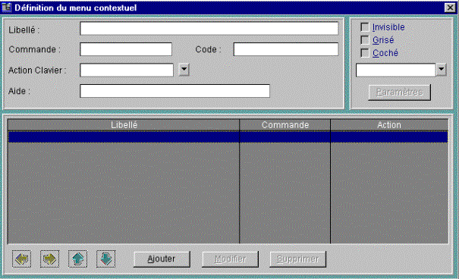Click the Libellé column header
Image resolution: width=459 pixels, height=279 pixels.
click(x=124, y=125)
